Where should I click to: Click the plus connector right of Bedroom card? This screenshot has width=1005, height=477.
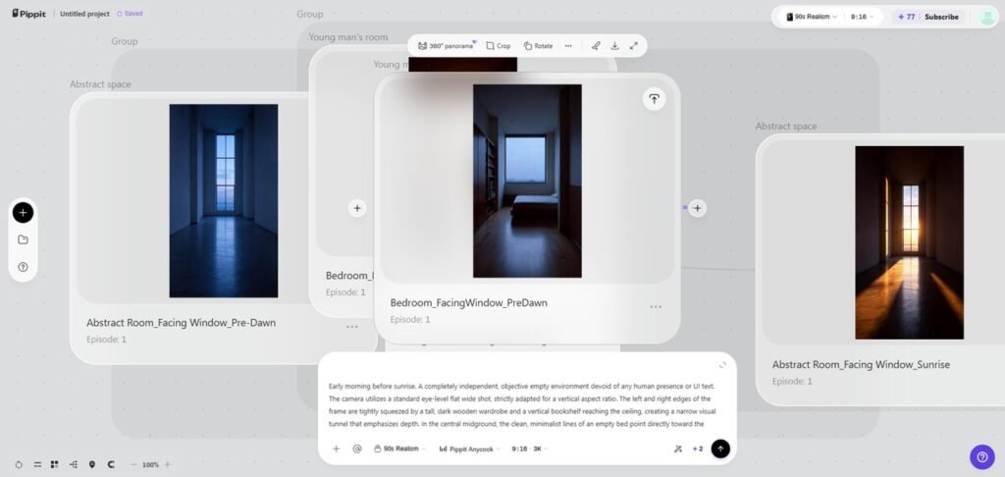[698, 208]
